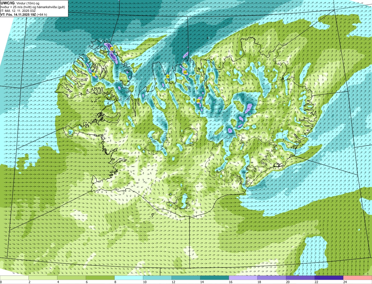This screenshot has width=372, height=284.
Task: Select the yellow gust marker labeled 28
Action: point(185,72)
